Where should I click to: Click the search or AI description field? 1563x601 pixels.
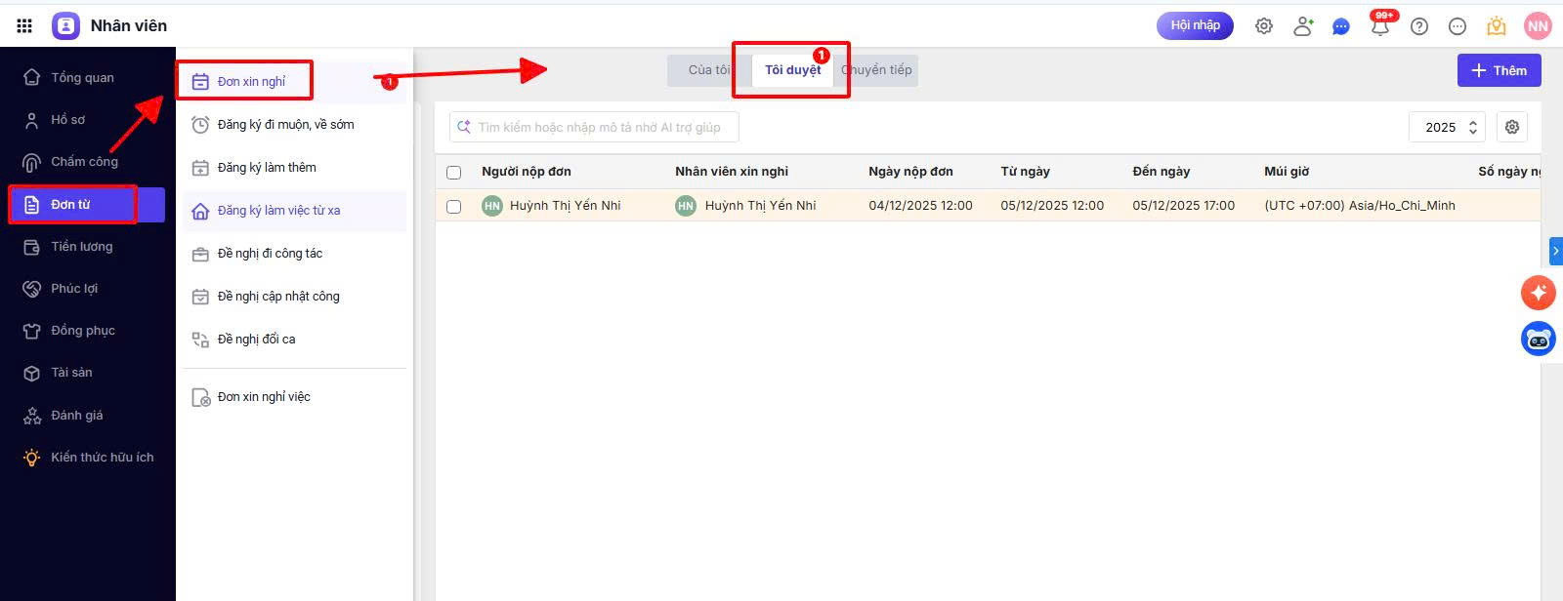coord(594,127)
